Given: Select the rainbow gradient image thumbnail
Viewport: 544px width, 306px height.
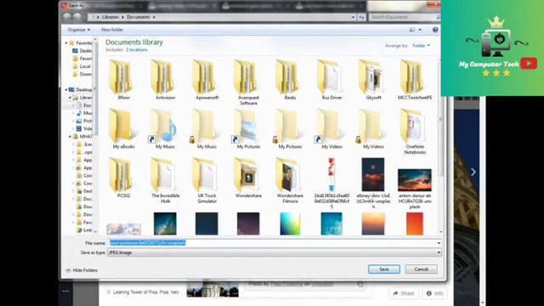Looking at the screenshot, I should point(290,224).
